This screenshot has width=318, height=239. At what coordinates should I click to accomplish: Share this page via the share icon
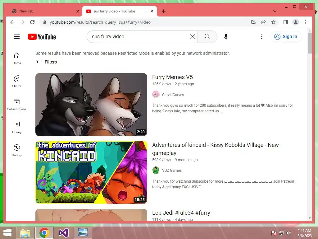click(263, 22)
